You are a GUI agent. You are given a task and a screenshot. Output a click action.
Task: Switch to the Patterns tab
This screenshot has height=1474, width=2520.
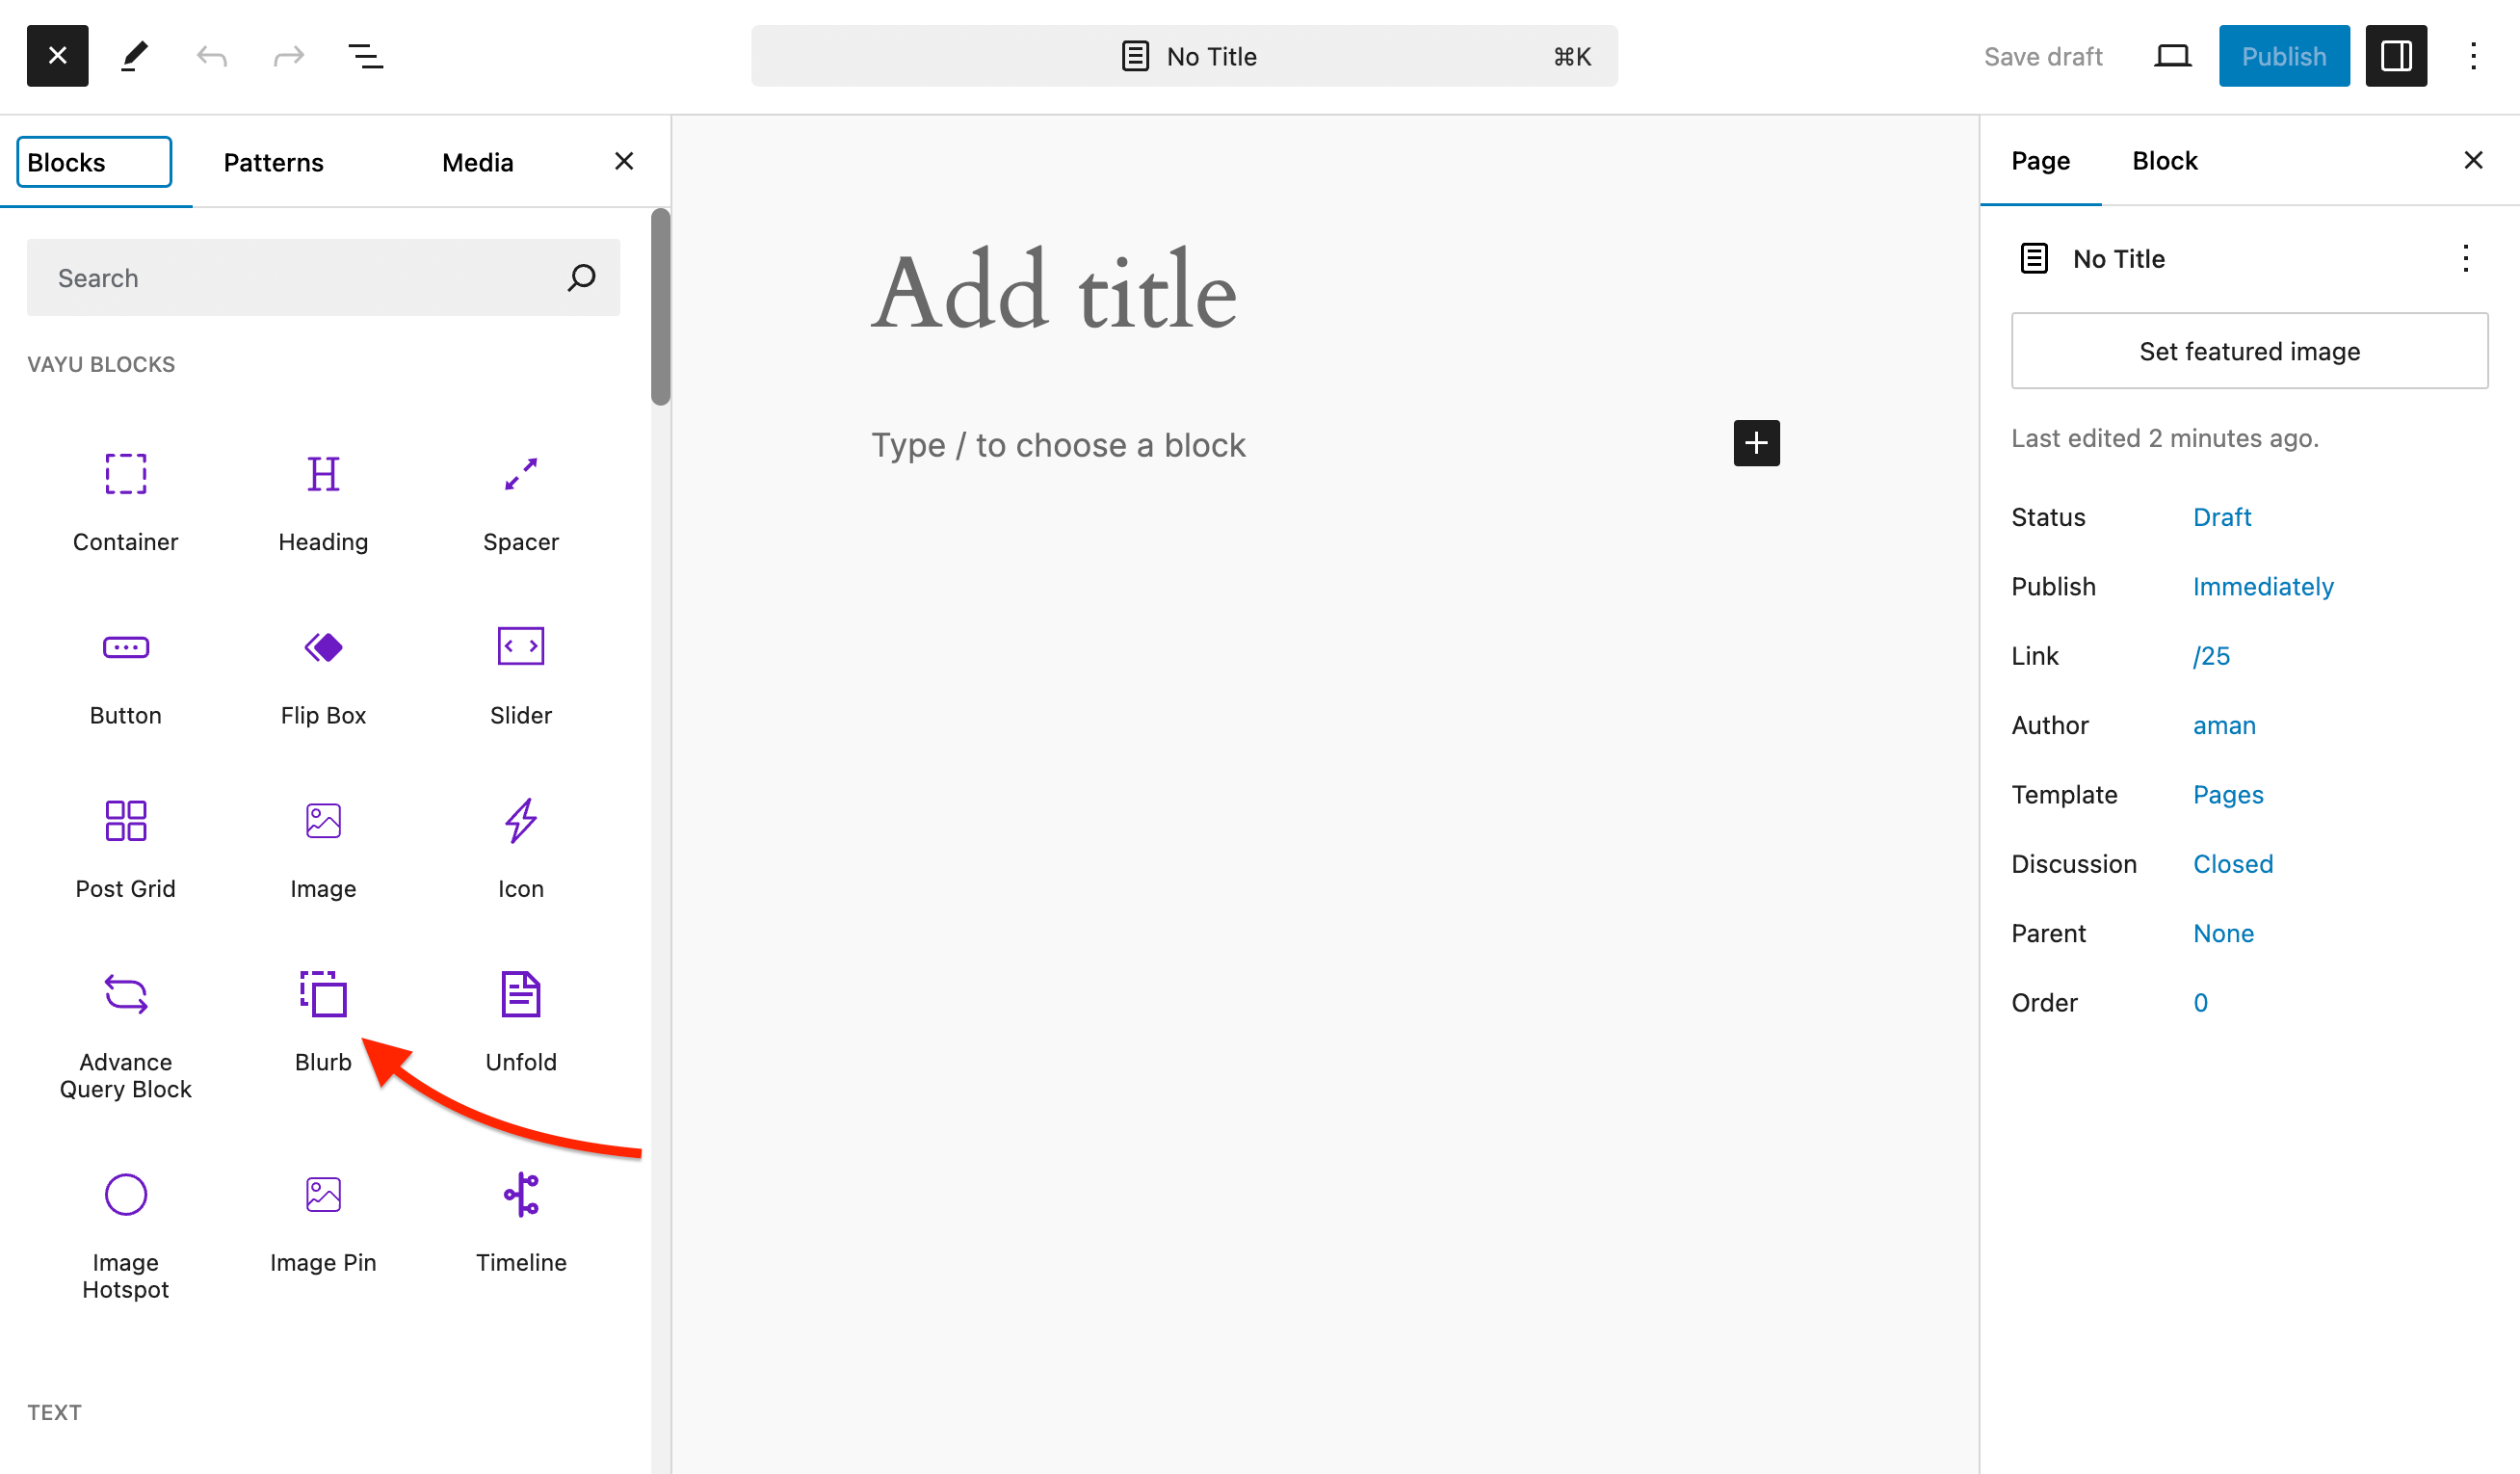(273, 162)
